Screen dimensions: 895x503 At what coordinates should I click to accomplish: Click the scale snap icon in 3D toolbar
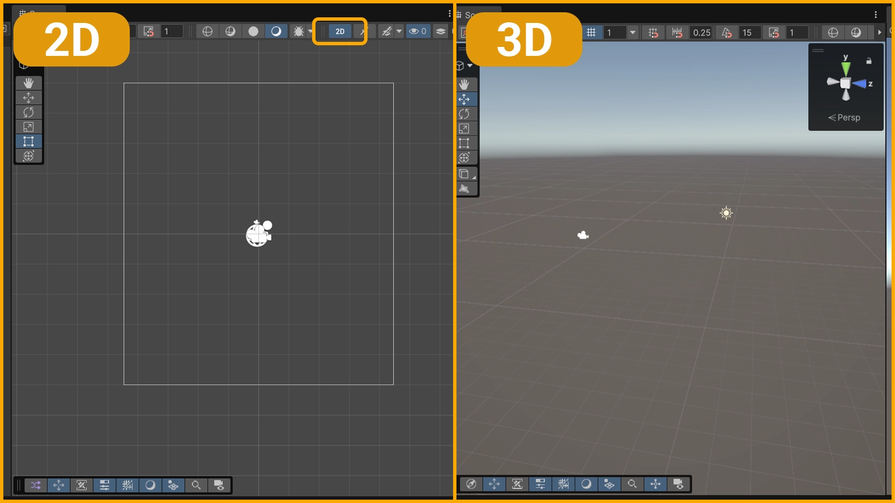[x=774, y=32]
